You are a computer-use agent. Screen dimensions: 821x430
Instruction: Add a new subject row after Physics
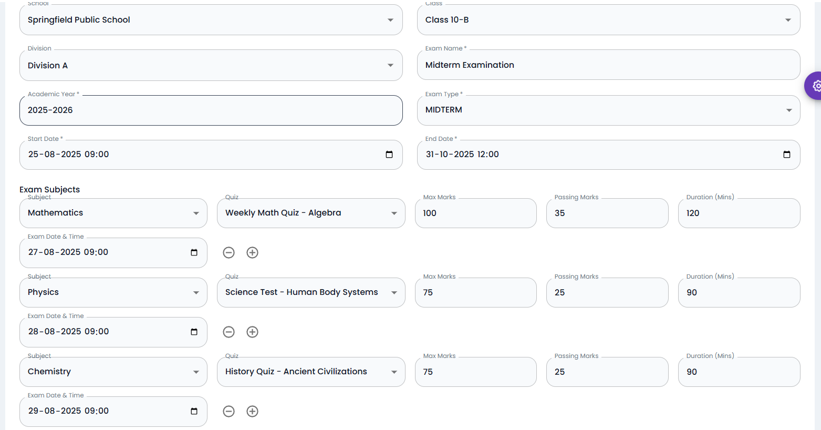click(x=252, y=332)
